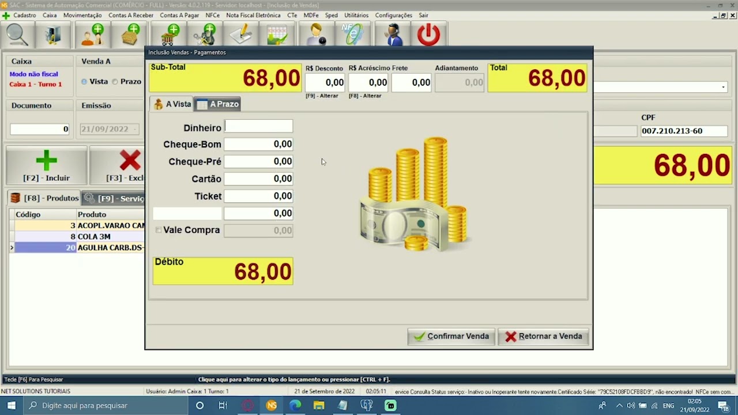Enable the Vale Compra checkbox
This screenshot has height=415, width=738.
159,230
